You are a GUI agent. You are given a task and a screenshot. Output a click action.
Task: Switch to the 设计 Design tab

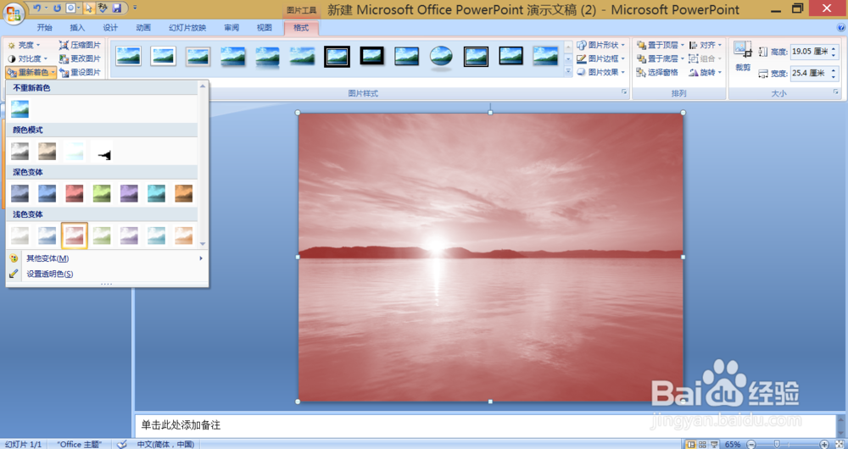tap(110, 28)
